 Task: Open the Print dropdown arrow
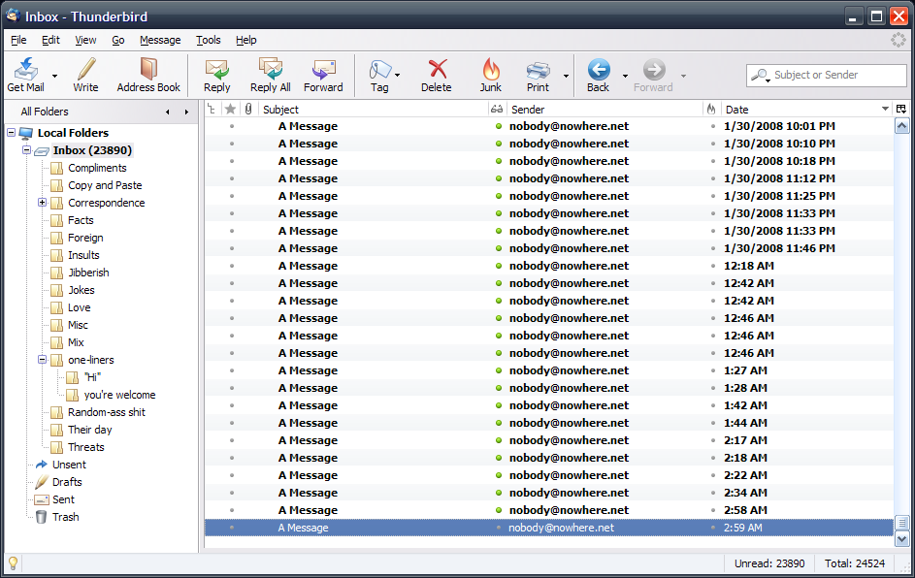(566, 76)
